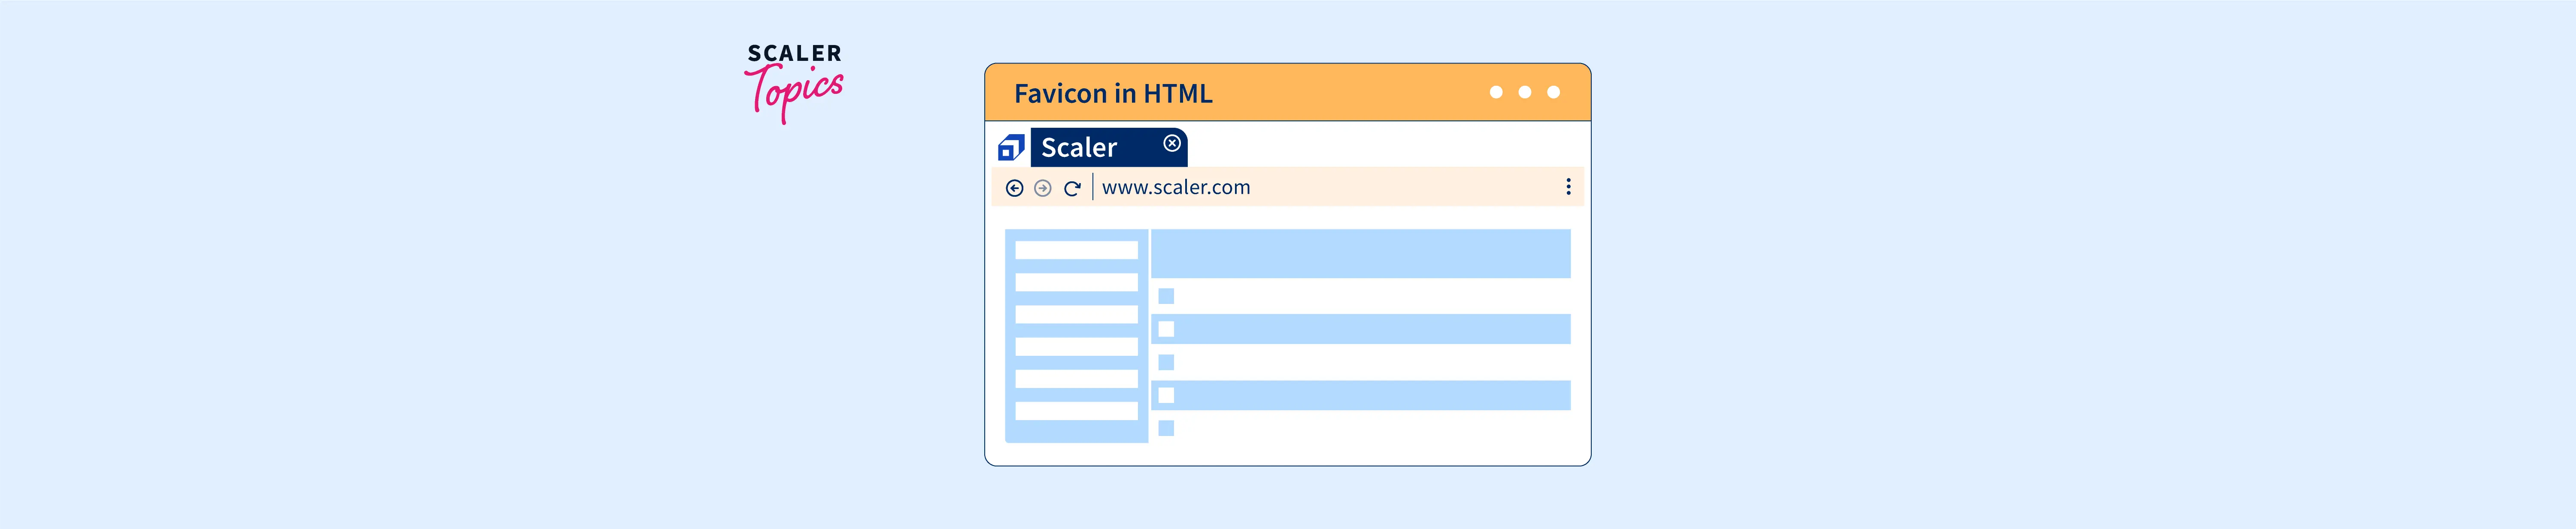Click the Scaler favicon cube icon

tap(1011, 149)
